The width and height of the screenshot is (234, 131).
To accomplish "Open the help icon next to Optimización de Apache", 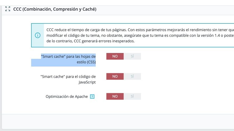I will point(92,97).
